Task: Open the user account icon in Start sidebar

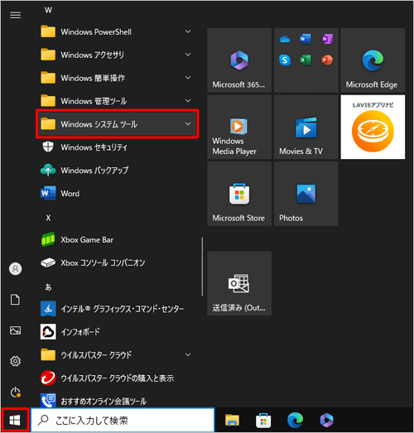Action: coord(16,269)
